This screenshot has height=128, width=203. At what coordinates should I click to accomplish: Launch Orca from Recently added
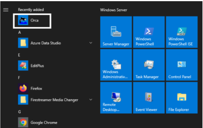pos(32,21)
